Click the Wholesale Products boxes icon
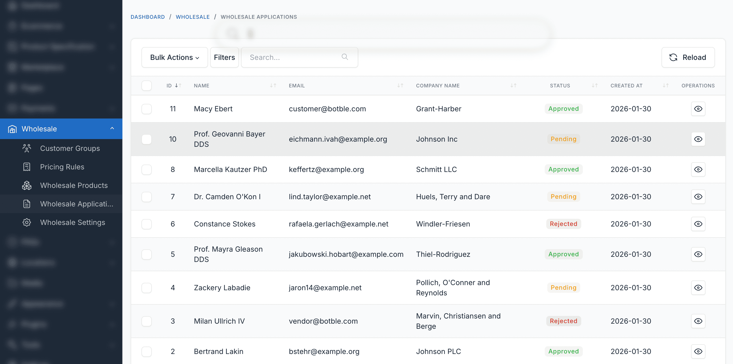 pyautogui.click(x=27, y=185)
